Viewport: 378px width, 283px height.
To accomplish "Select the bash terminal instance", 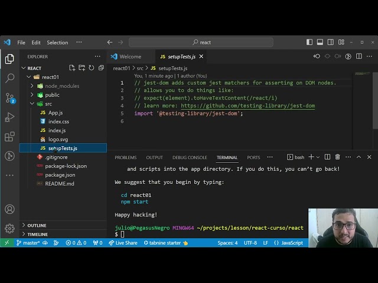I will (295, 157).
